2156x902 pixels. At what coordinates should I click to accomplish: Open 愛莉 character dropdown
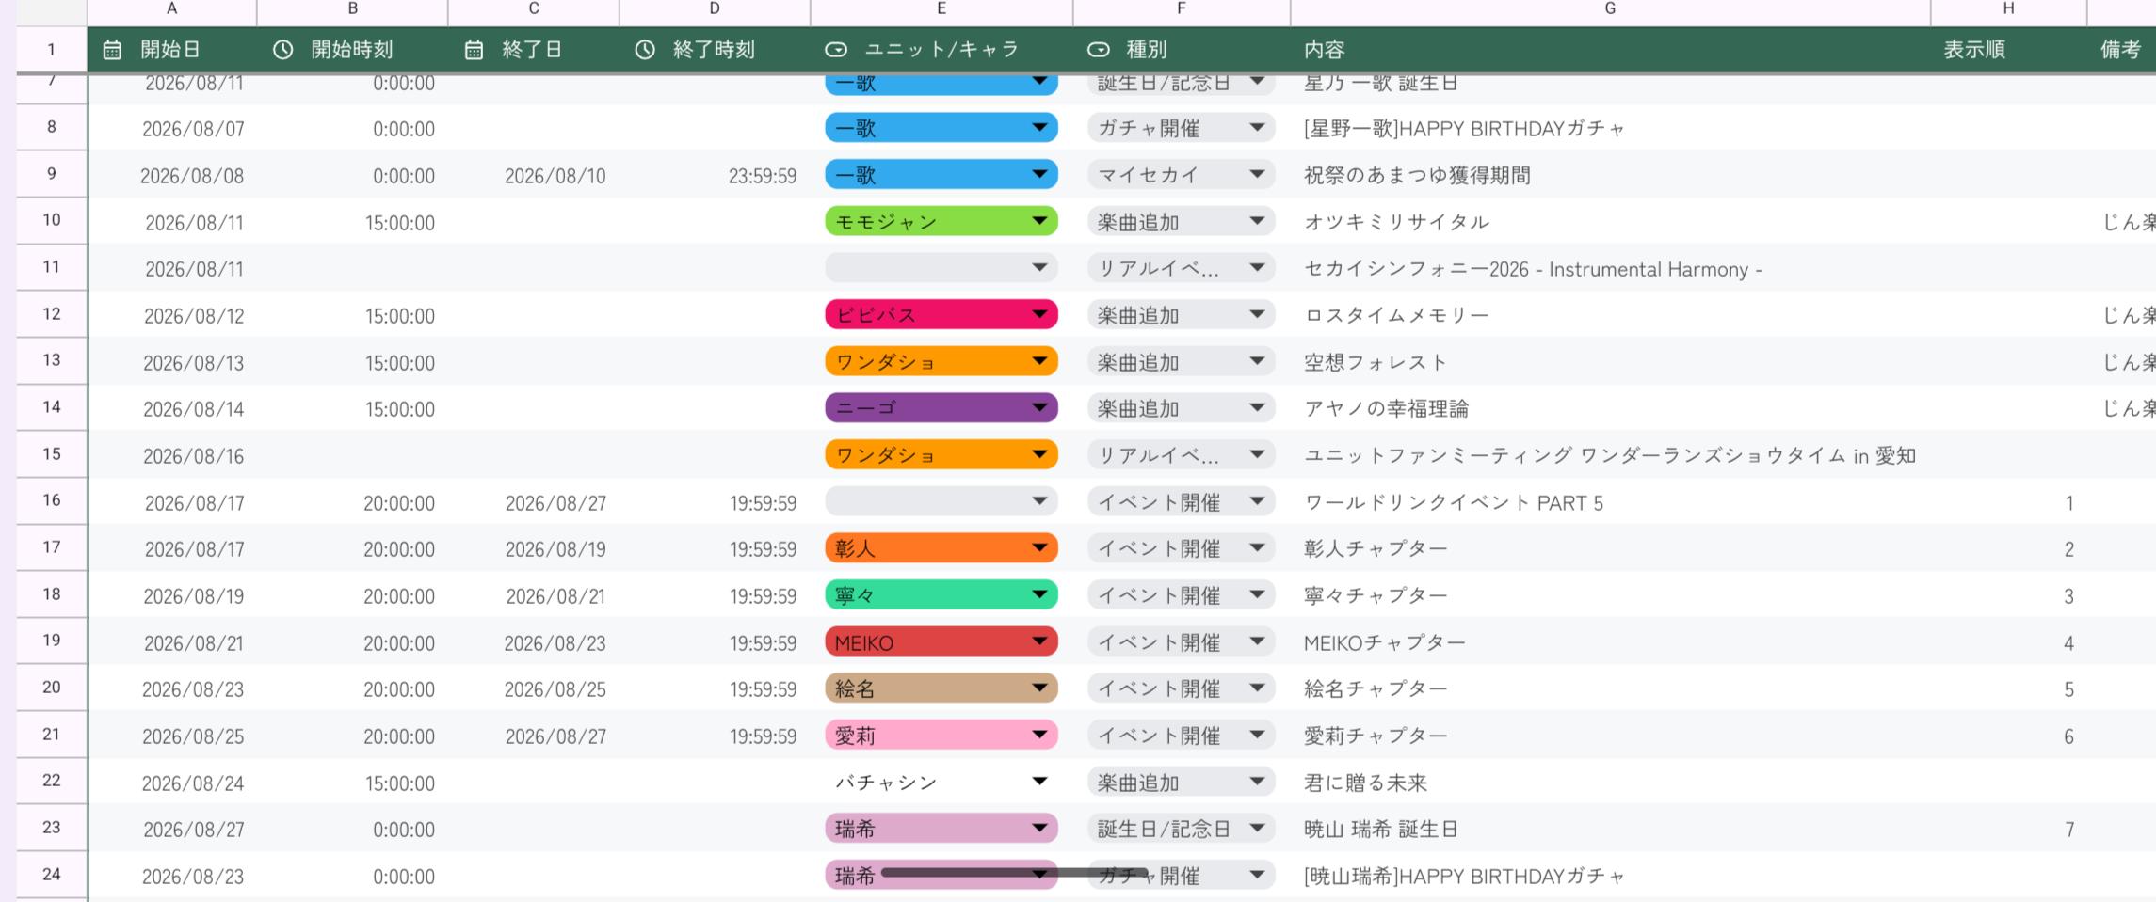coord(941,736)
